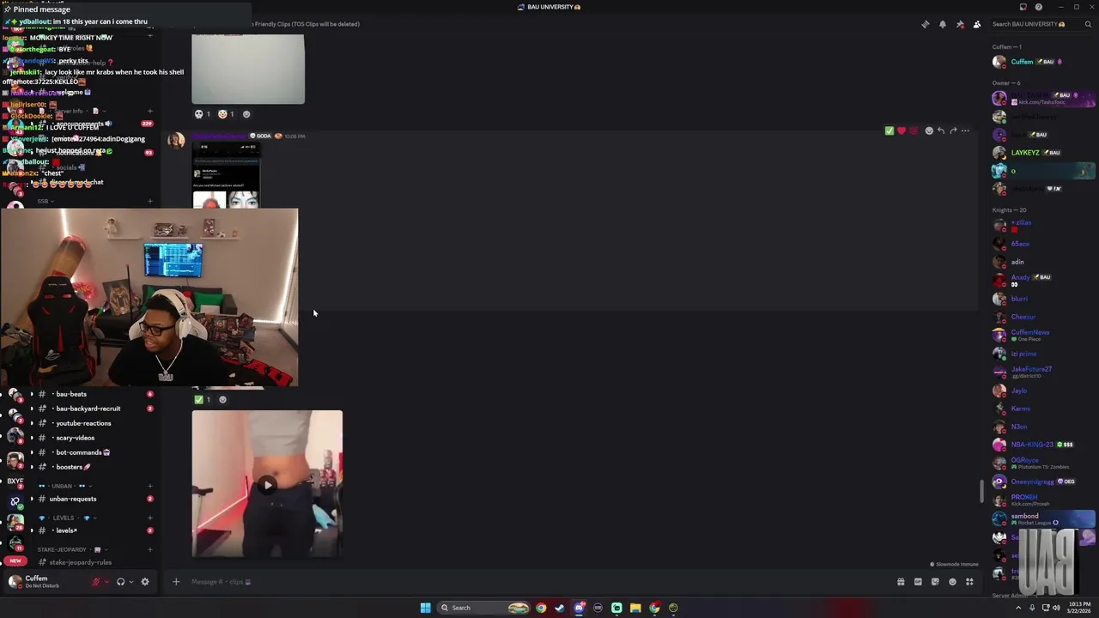Viewport: 1099px width, 618px height.
Task: Open the bau-backyard-recruit channel
Action: coord(90,409)
